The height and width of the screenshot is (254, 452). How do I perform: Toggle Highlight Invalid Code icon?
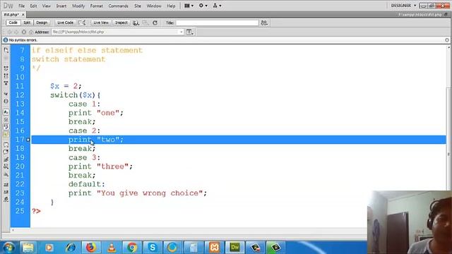pos(6,119)
